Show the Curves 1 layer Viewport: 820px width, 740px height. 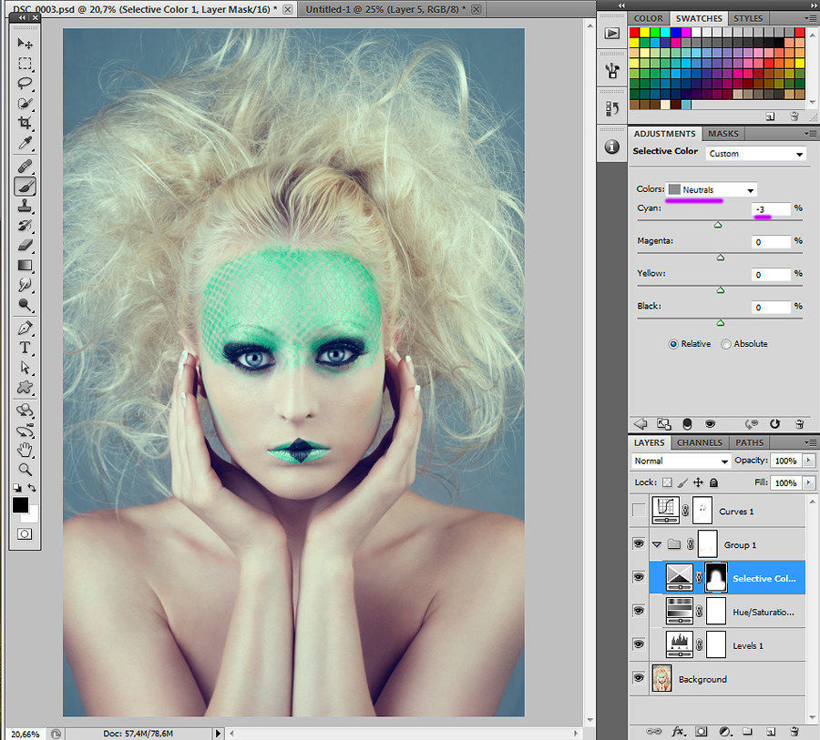click(x=639, y=510)
